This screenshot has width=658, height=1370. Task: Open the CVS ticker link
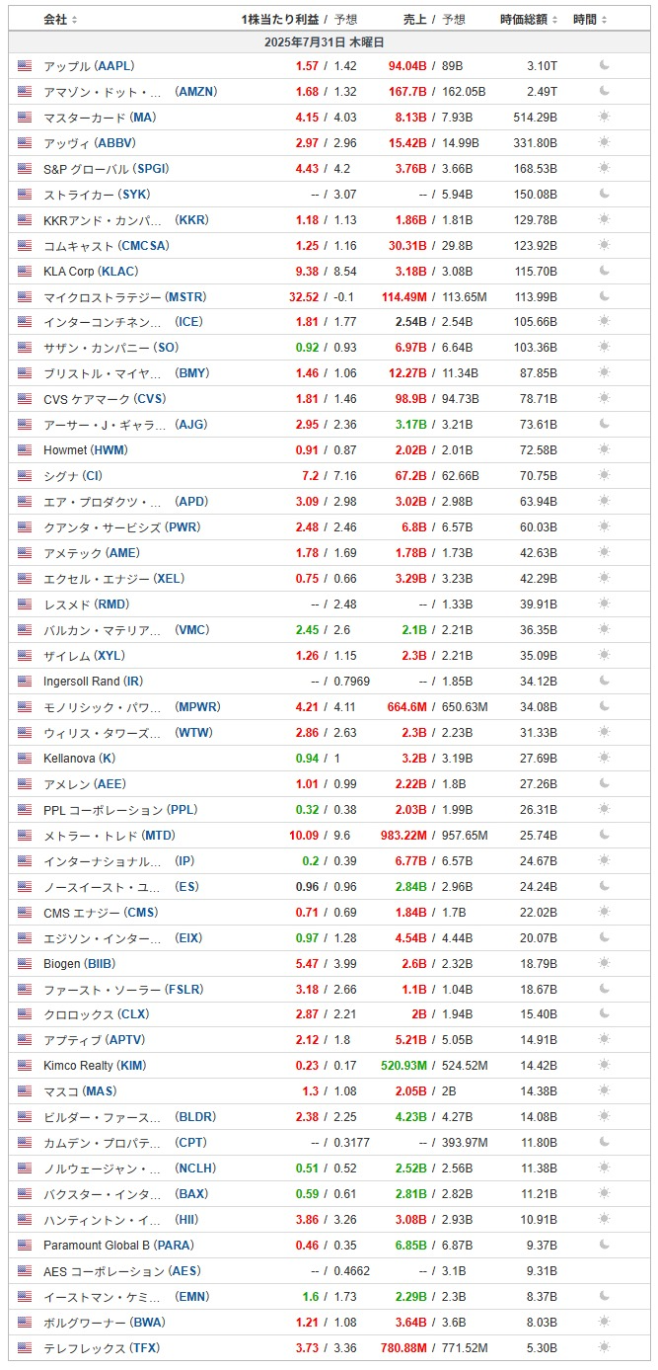150,399
